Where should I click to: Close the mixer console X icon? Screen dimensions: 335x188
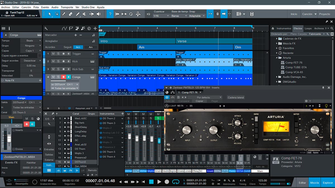point(46,114)
